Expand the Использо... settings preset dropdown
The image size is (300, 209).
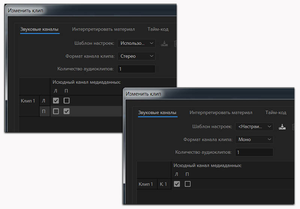(x=136, y=43)
